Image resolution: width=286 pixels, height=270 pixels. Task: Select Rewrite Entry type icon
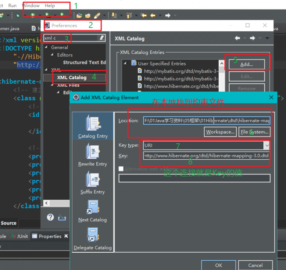(x=93, y=151)
